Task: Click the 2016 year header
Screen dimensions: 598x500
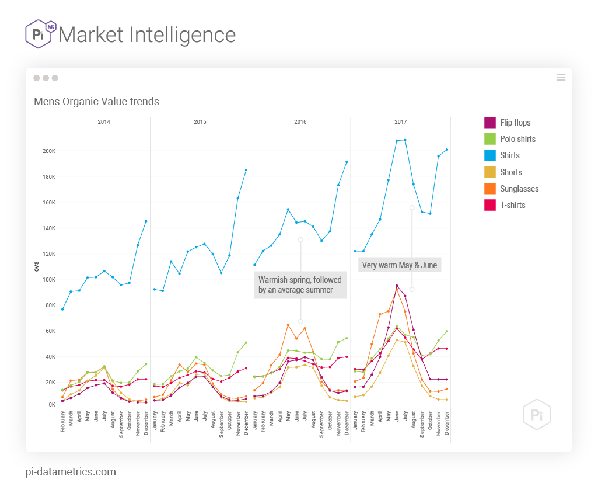Action: [x=300, y=122]
